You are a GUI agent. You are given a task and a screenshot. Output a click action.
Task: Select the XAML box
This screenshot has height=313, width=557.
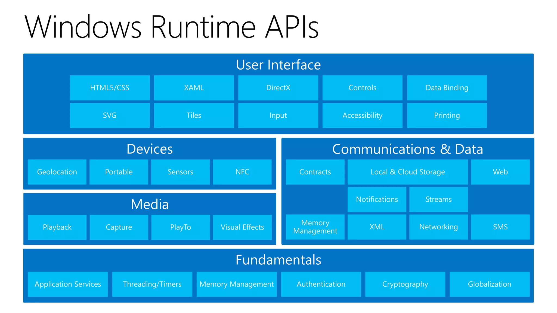coord(194,88)
